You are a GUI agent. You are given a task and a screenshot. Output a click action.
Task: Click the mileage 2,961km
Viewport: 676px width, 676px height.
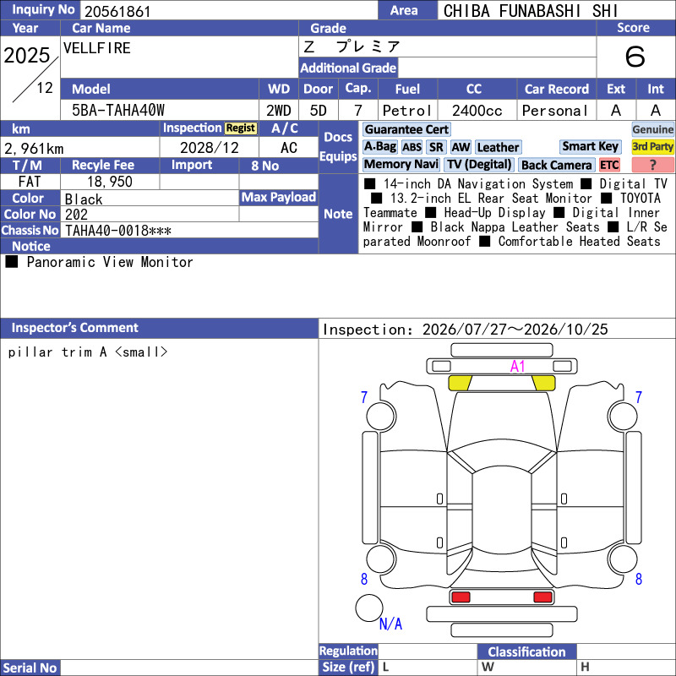[x=34, y=149]
